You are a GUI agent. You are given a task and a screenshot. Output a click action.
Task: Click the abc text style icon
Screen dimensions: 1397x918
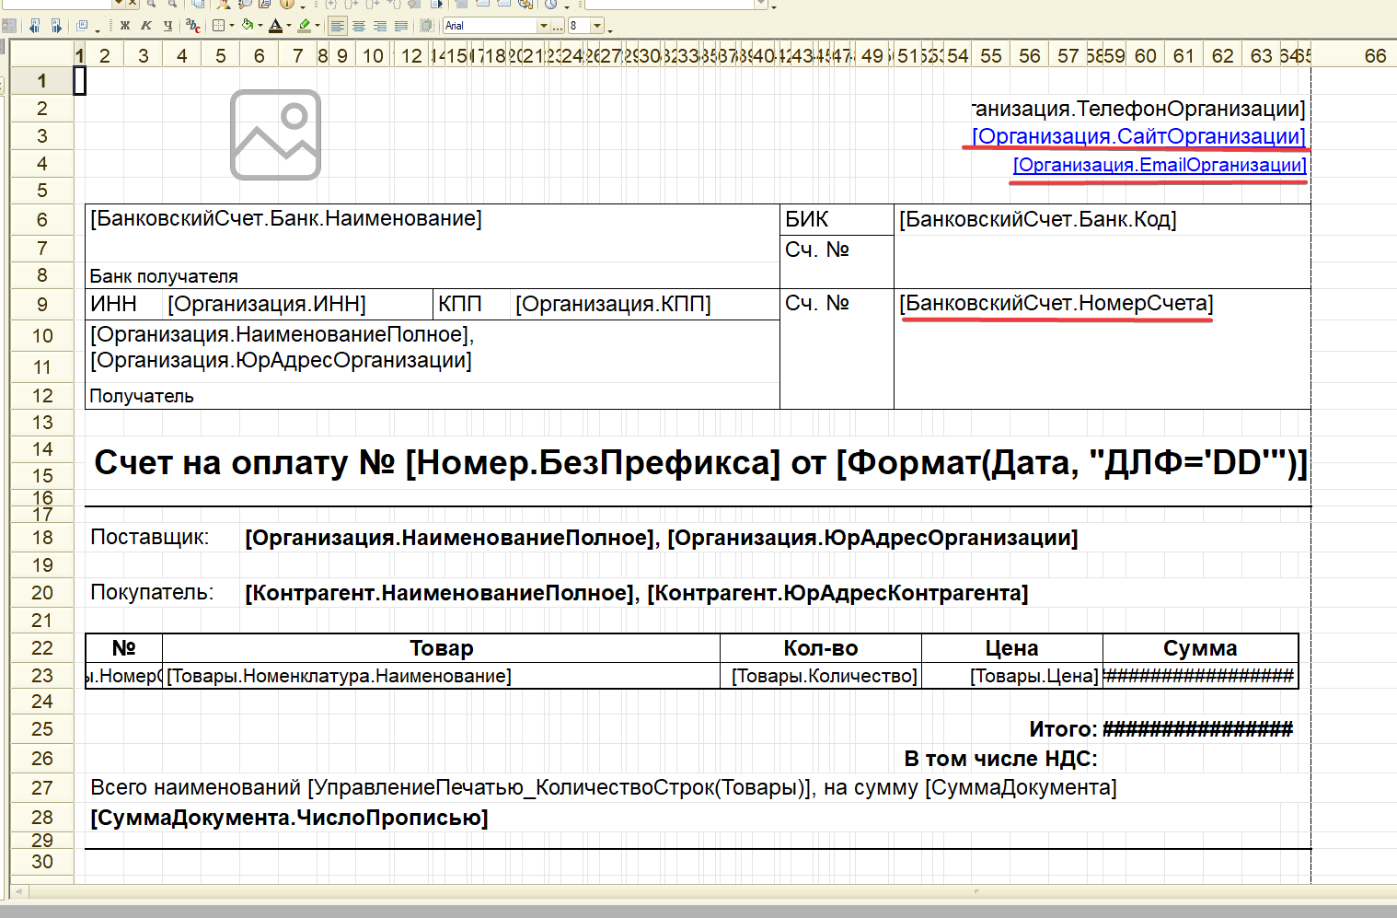point(192,26)
